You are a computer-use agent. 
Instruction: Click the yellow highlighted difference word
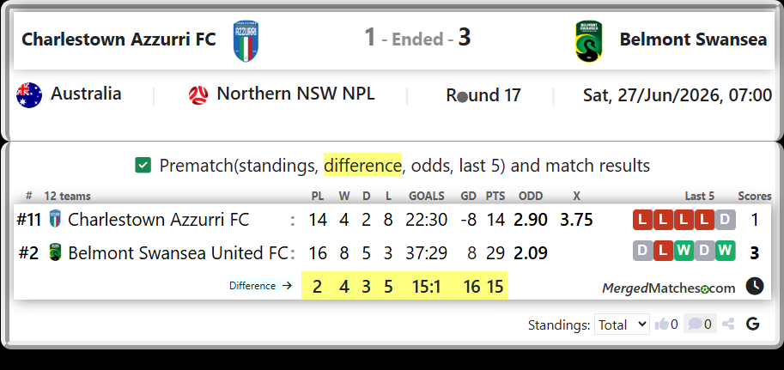click(362, 165)
